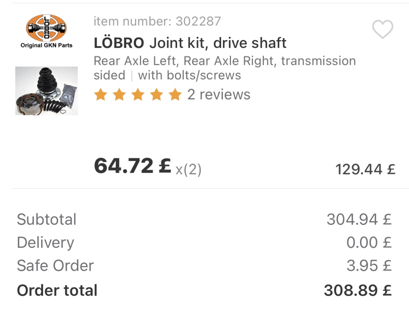The image size is (409, 318).
Task: Click the third rating star
Action: click(x=138, y=94)
